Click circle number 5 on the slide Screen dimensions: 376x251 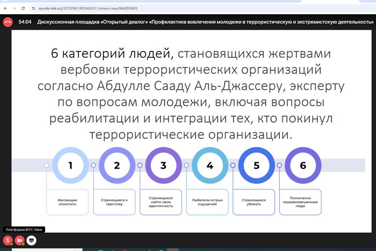(256, 165)
